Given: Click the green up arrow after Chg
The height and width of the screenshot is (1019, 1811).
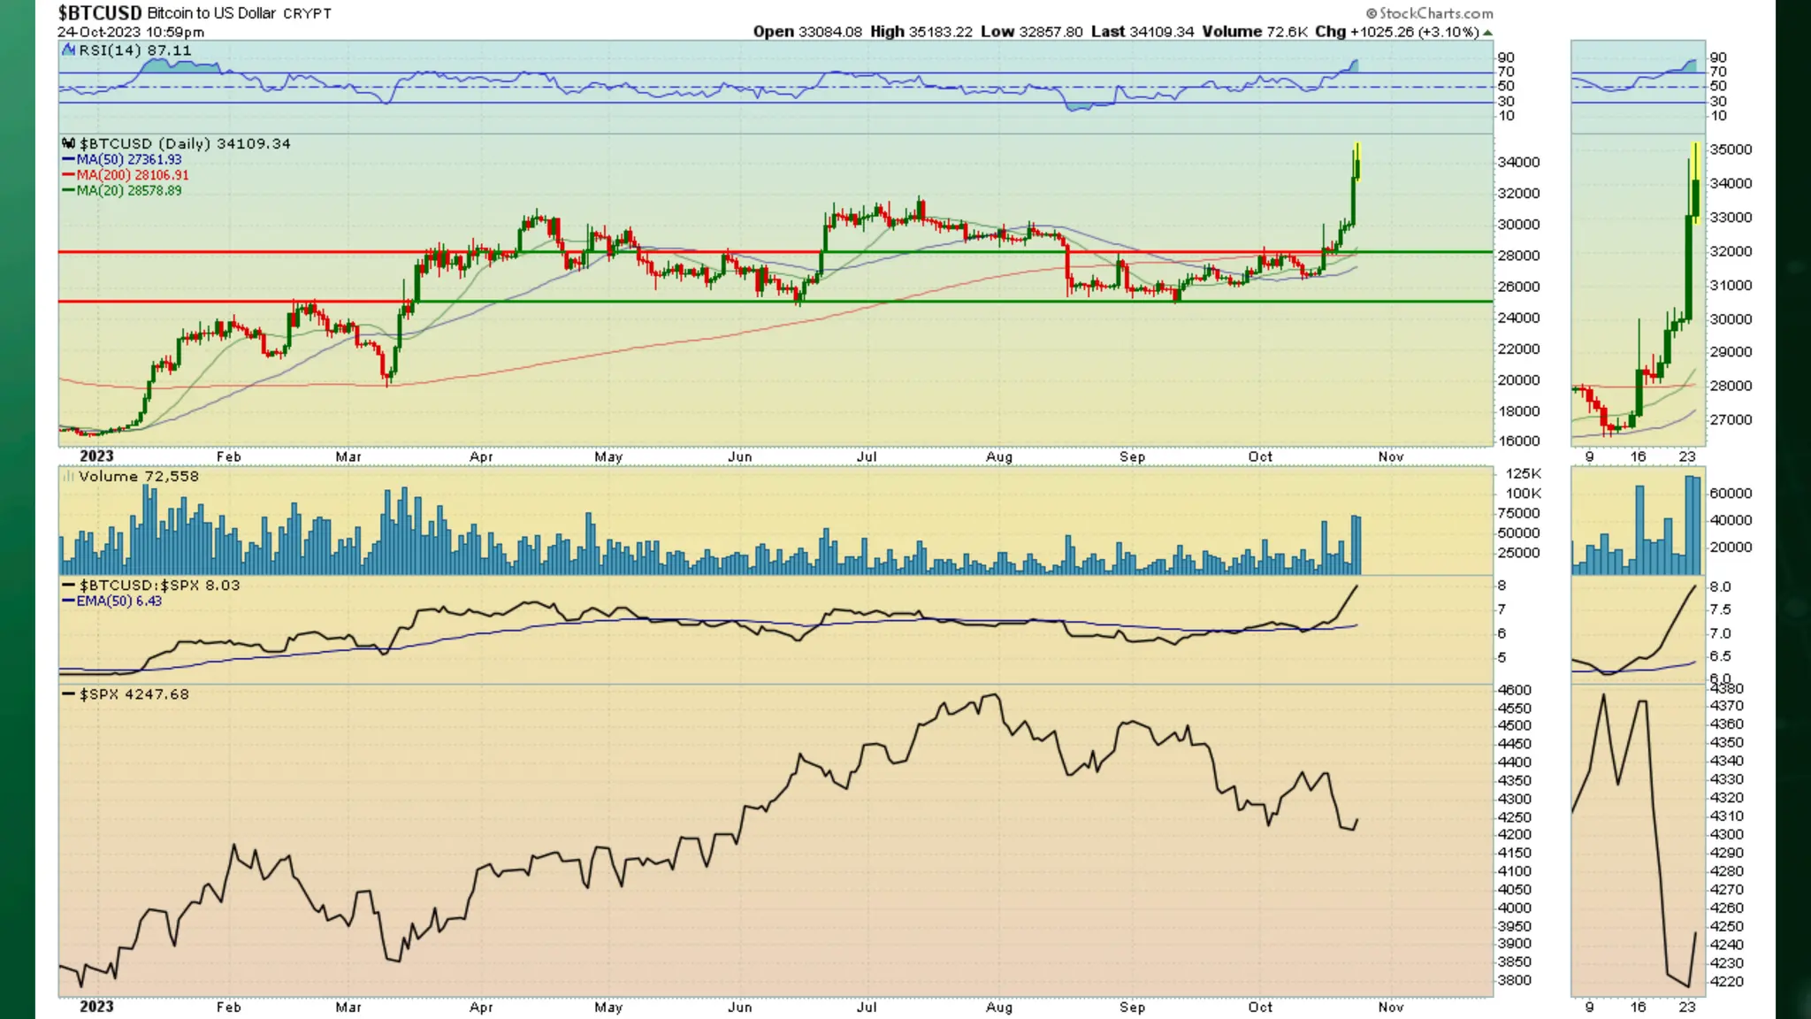Looking at the screenshot, I should pyautogui.click(x=1488, y=33).
